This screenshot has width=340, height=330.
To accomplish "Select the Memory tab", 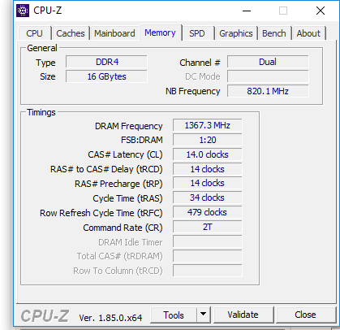I will pos(160,33).
